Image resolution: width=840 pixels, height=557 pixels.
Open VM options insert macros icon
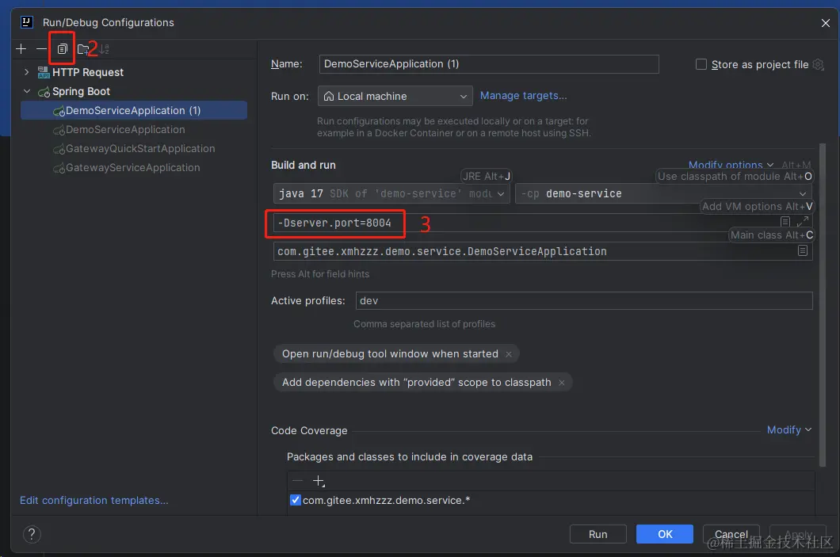pyautogui.click(x=785, y=222)
